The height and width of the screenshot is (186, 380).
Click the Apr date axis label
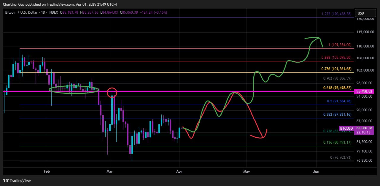pos(179,171)
